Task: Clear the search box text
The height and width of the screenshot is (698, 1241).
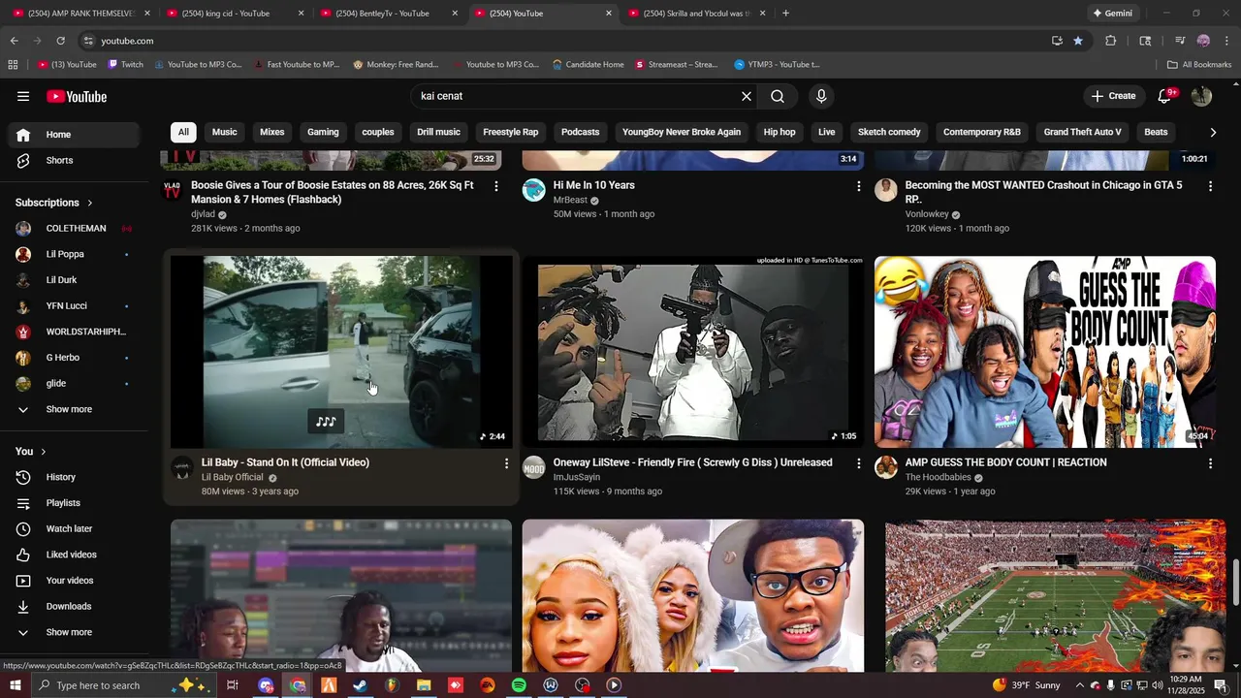Action: pyautogui.click(x=747, y=96)
